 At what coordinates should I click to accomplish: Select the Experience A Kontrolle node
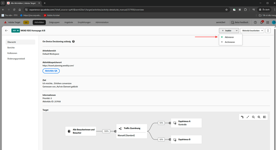[186, 123]
